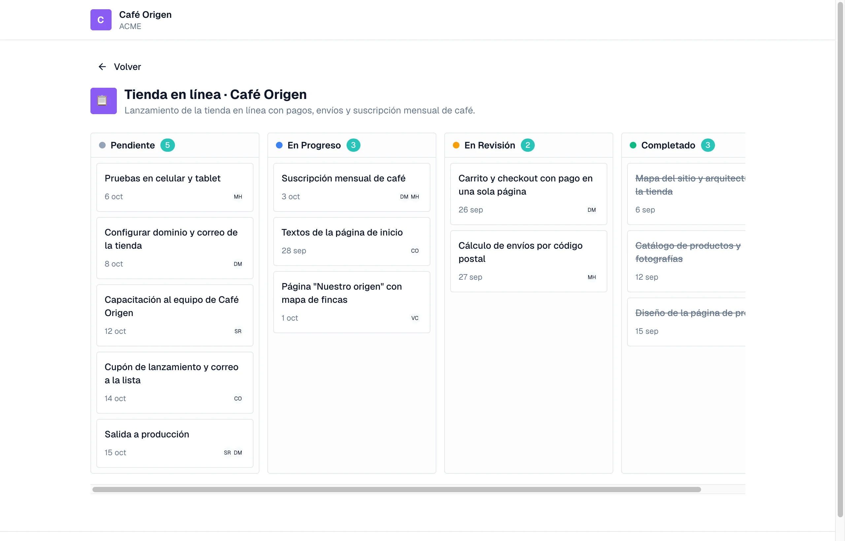Click the 15 oct due date

tap(115, 453)
